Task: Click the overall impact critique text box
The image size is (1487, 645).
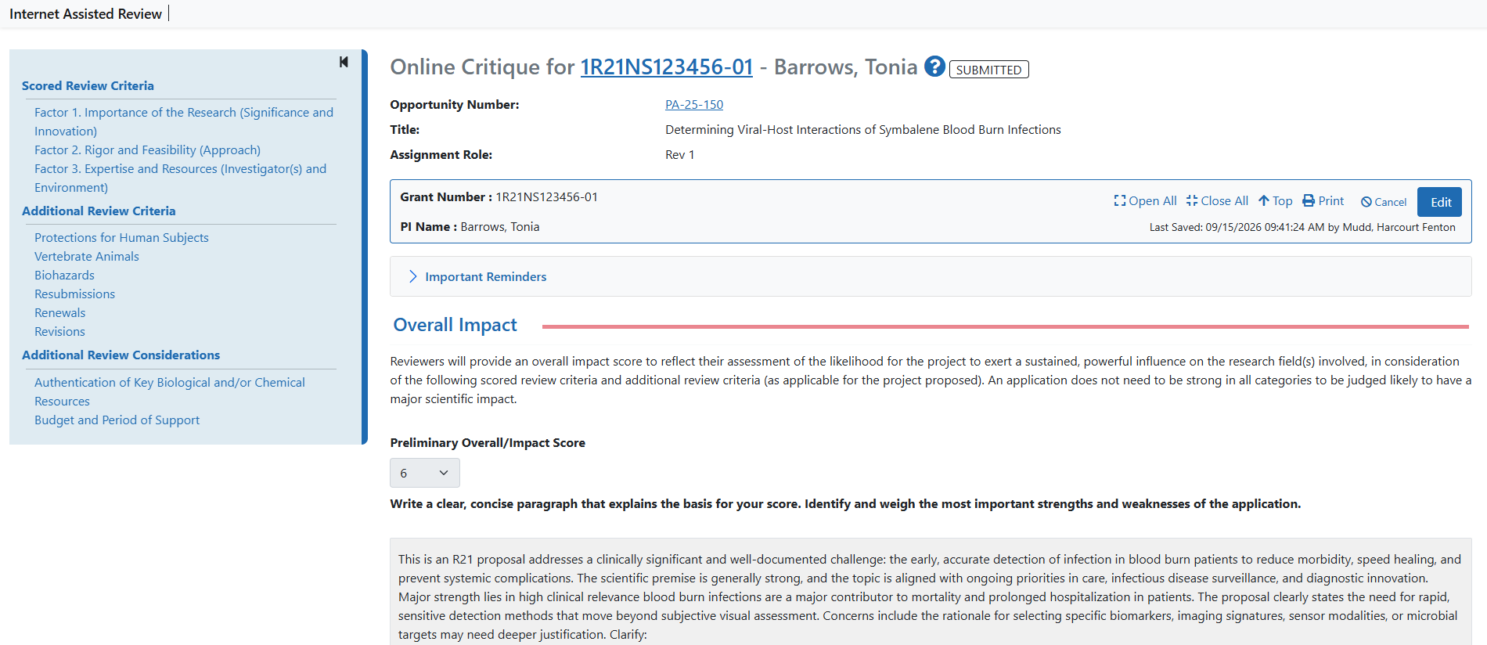Action: [x=931, y=592]
